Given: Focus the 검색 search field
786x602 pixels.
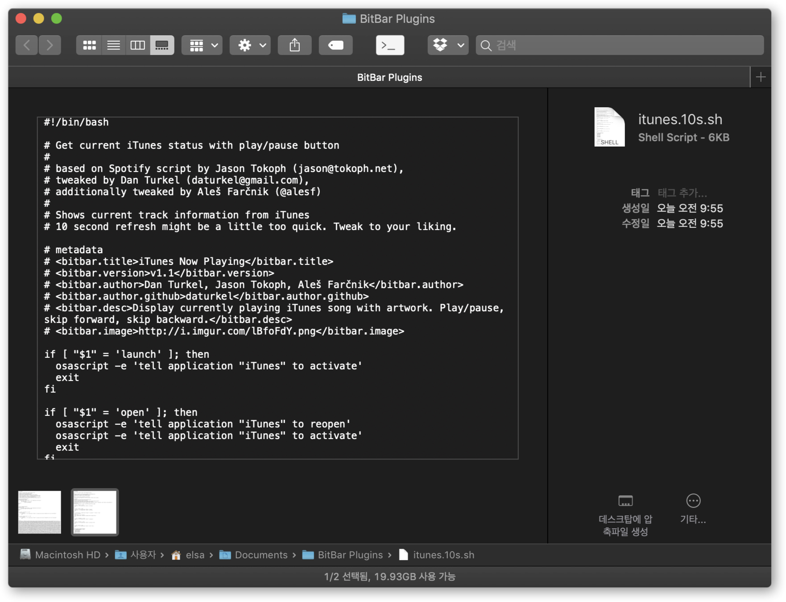Looking at the screenshot, I should click(x=620, y=45).
